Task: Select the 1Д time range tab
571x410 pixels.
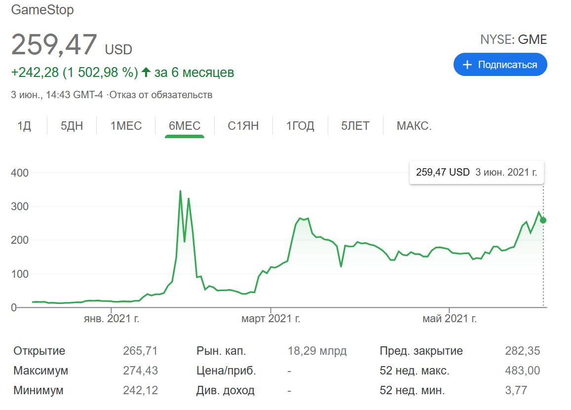Action: [x=24, y=126]
